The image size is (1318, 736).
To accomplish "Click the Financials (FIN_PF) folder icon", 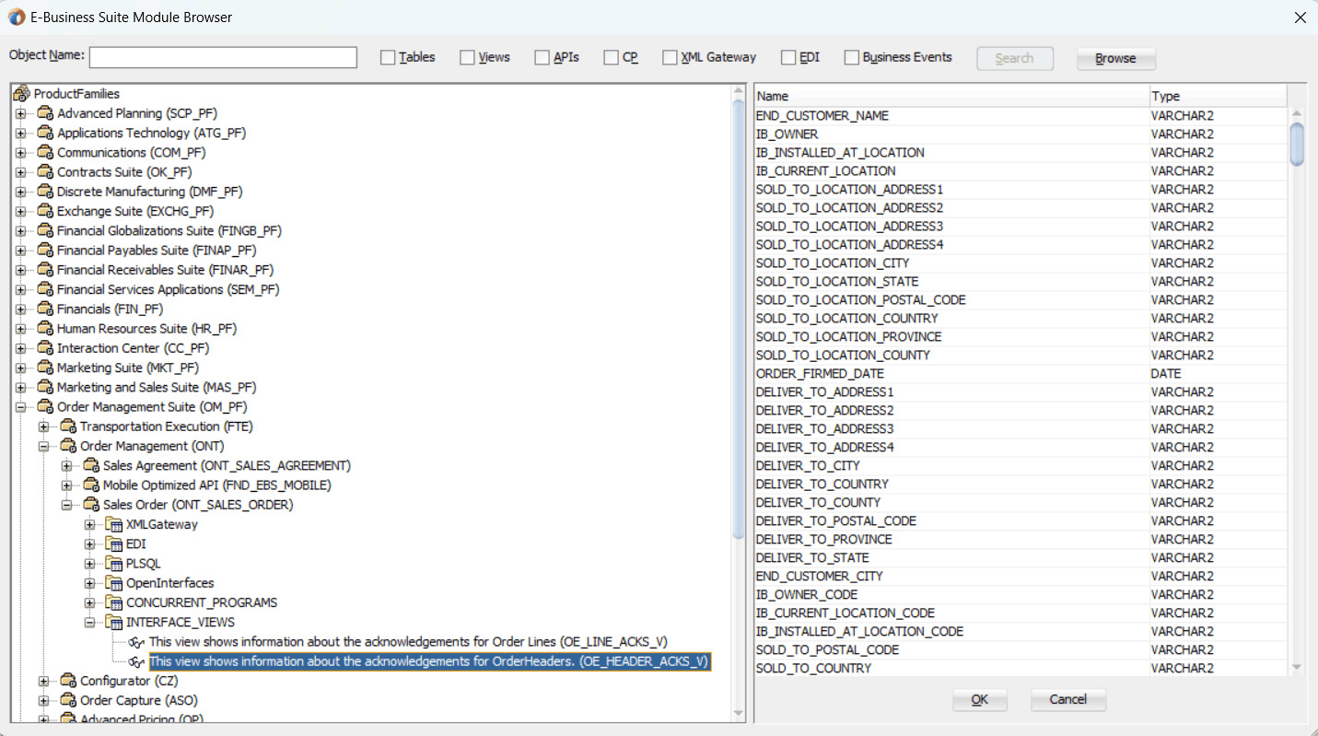I will pyautogui.click(x=45, y=310).
